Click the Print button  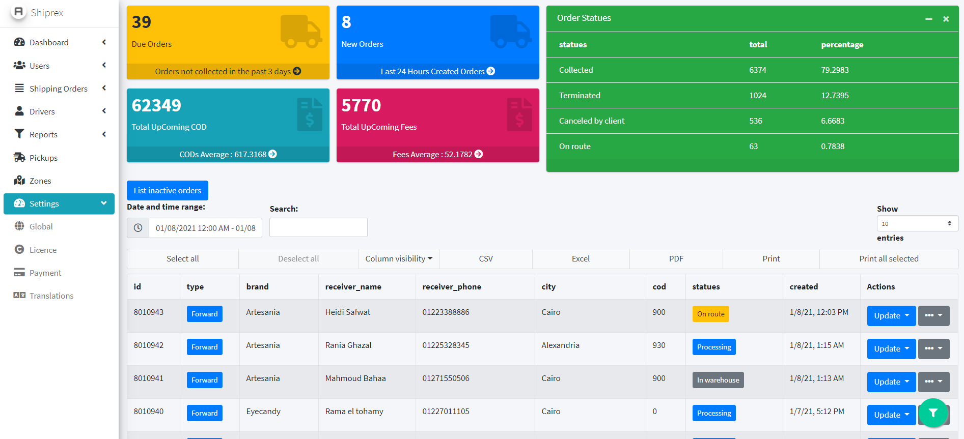pos(771,258)
